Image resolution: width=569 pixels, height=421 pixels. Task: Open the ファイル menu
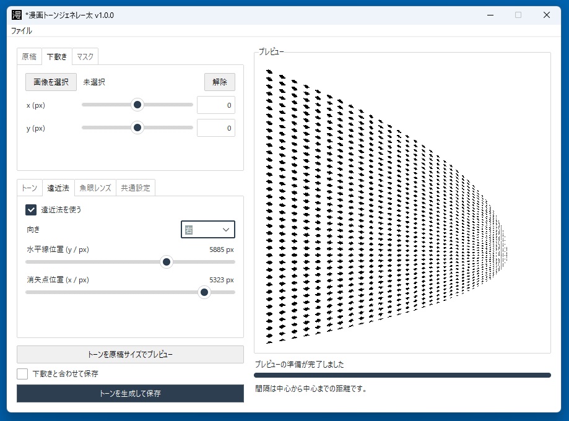pos(22,31)
